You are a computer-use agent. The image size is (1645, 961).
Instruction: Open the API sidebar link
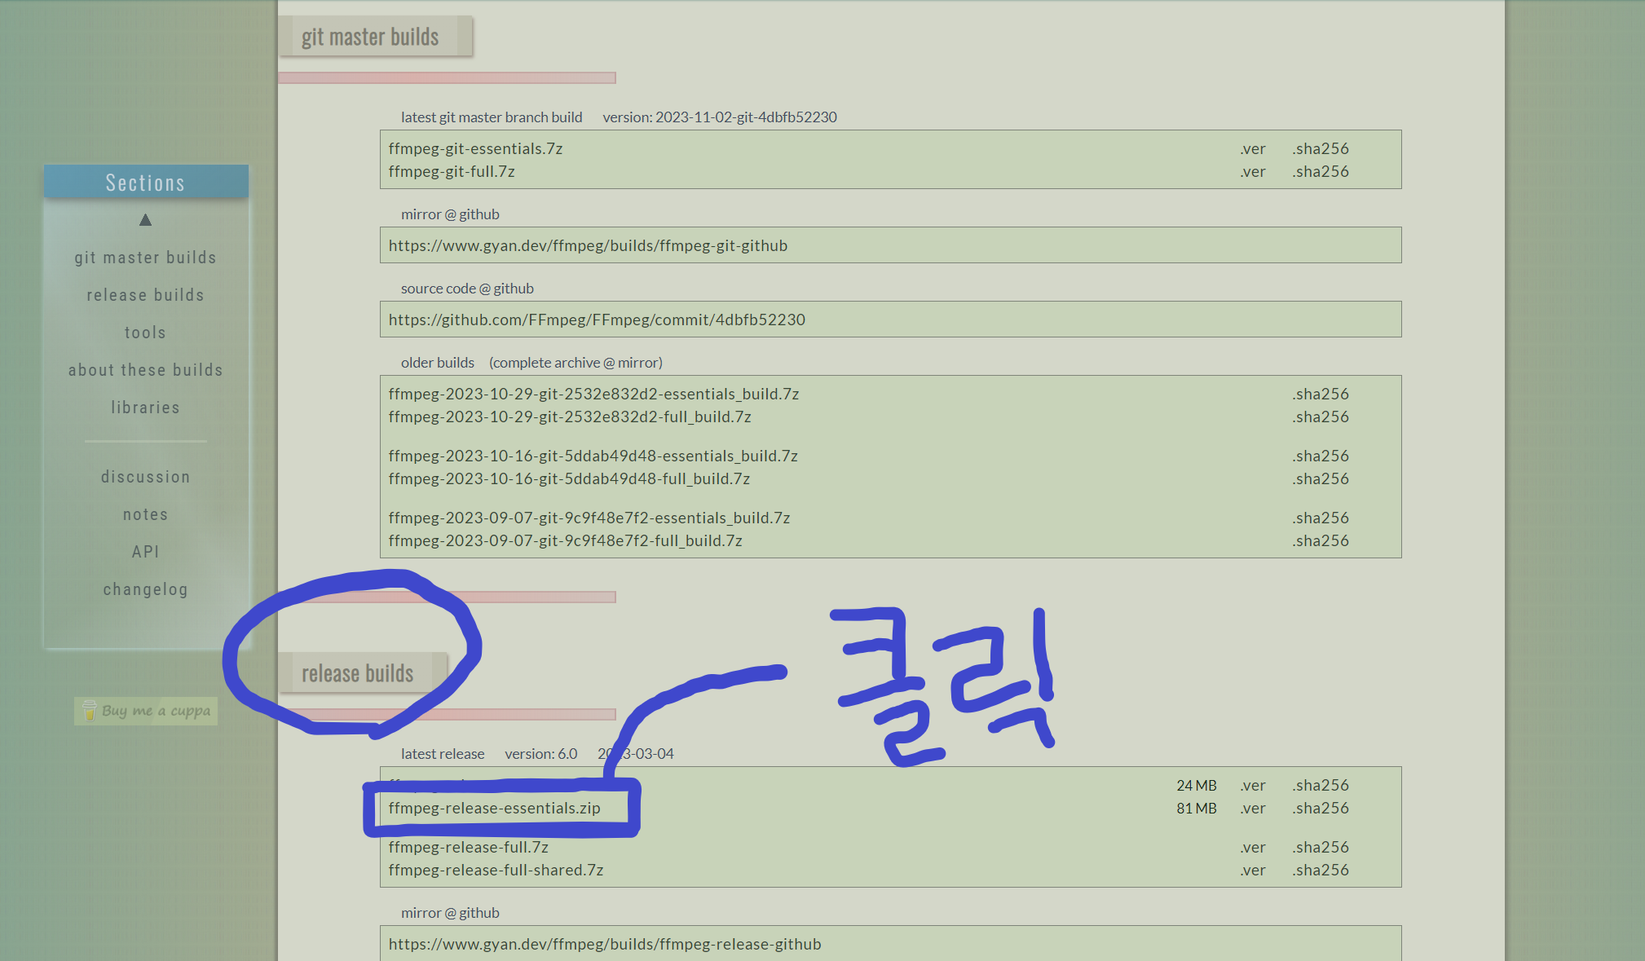coord(146,552)
